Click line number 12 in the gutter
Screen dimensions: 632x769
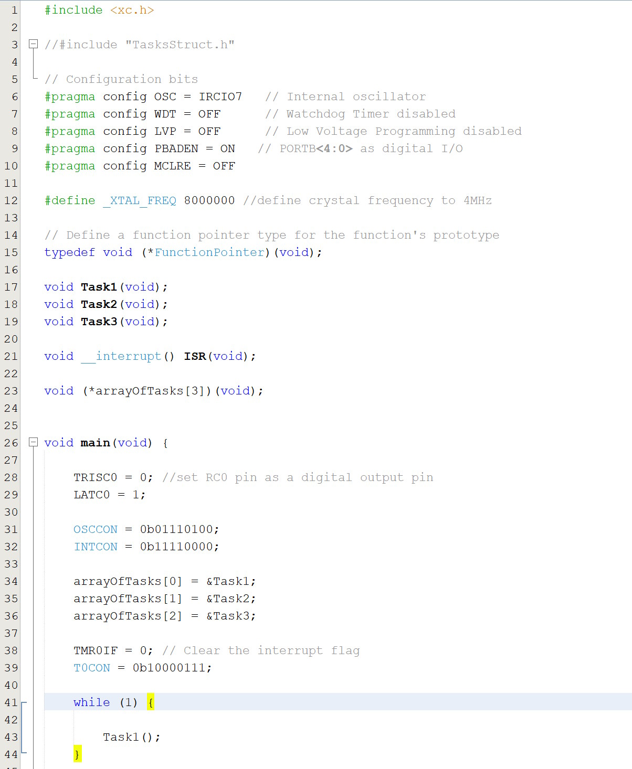[11, 200]
